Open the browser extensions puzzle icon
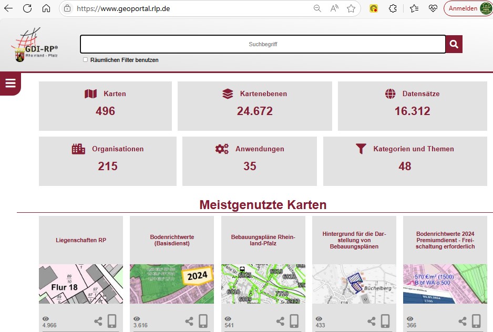The image size is (493, 332). coord(392,8)
